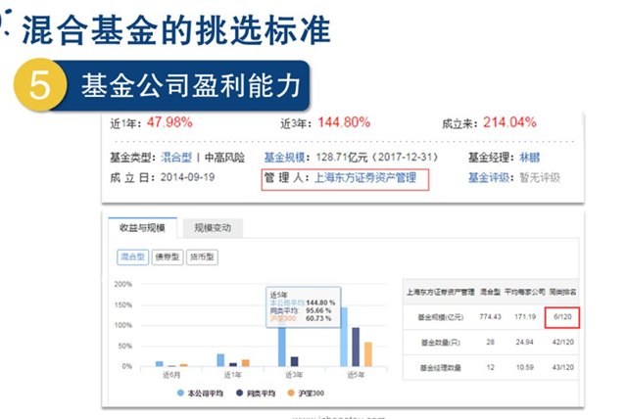627x419 pixels.
Task: Select the 债券型 filter button
Action: (x=168, y=256)
